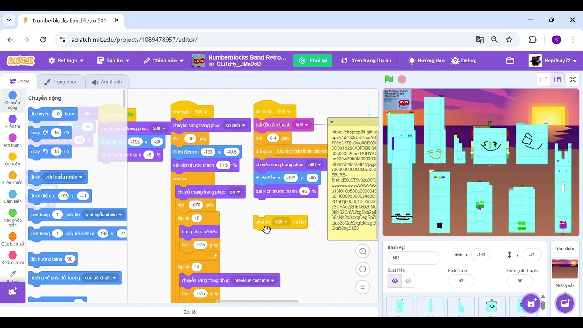This screenshot has height=328, width=583.
Task: Open the My Stuff folder icon
Action: click(x=510, y=61)
